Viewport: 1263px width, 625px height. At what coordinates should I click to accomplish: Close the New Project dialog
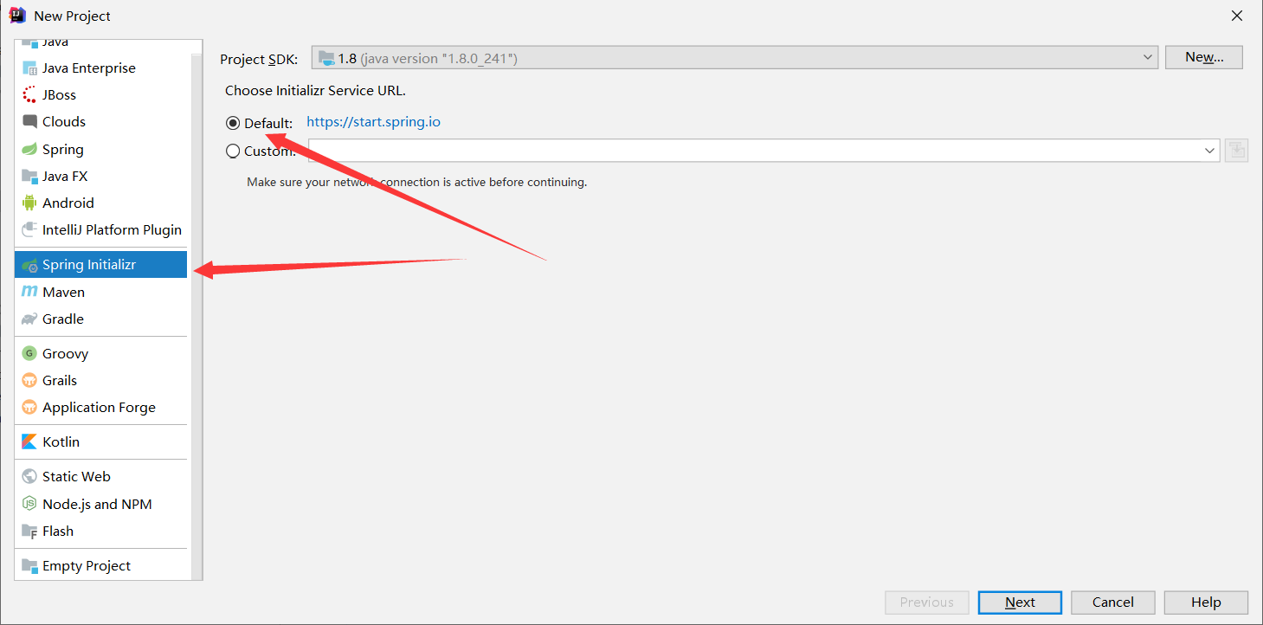1237,16
